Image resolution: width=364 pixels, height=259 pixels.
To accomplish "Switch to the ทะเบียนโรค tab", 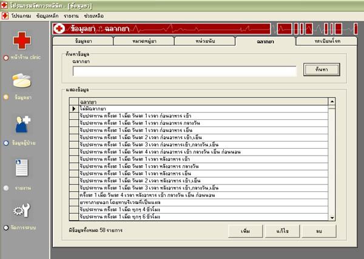I will coord(326,41).
